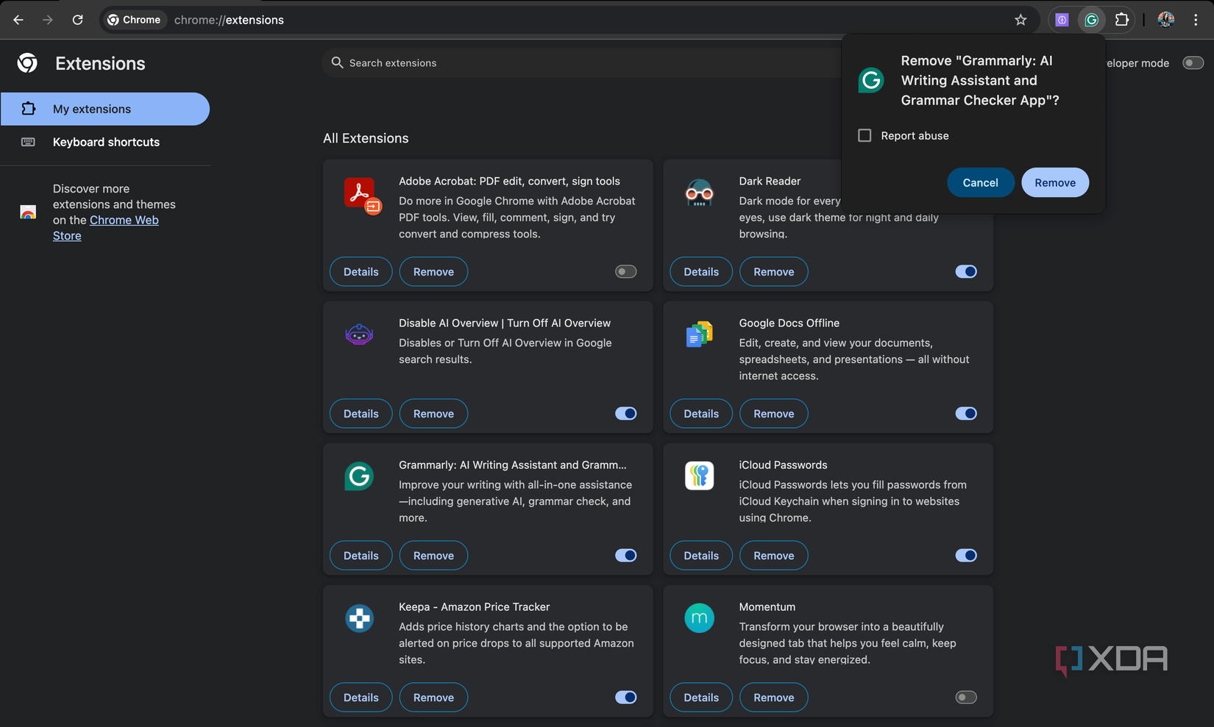
Task: Turn off the Grammarly extension toggle
Action: (626, 556)
